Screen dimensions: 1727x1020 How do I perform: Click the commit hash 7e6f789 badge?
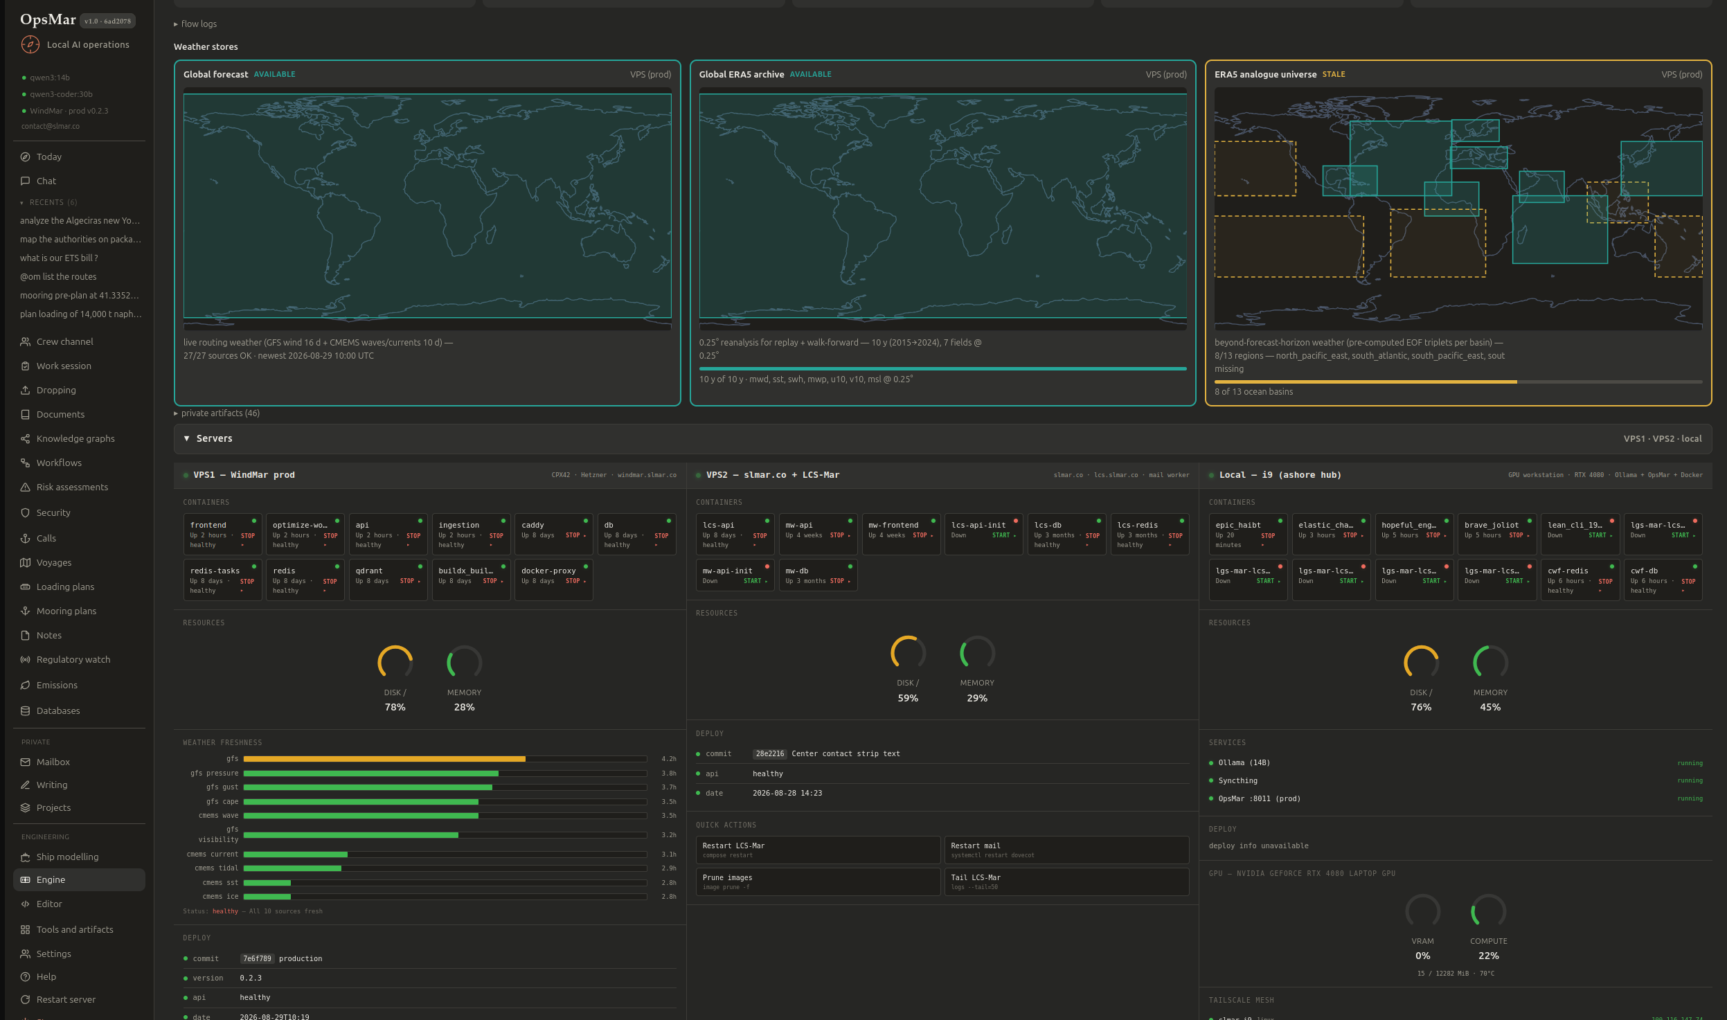[257, 959]
